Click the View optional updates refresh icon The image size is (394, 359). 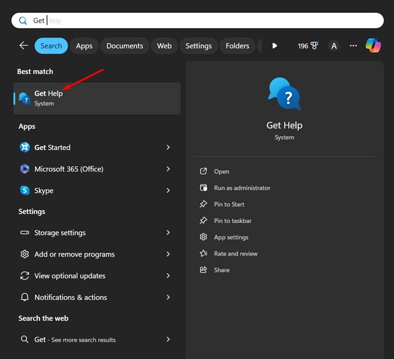pyautogui.click(x=25, y=276)
